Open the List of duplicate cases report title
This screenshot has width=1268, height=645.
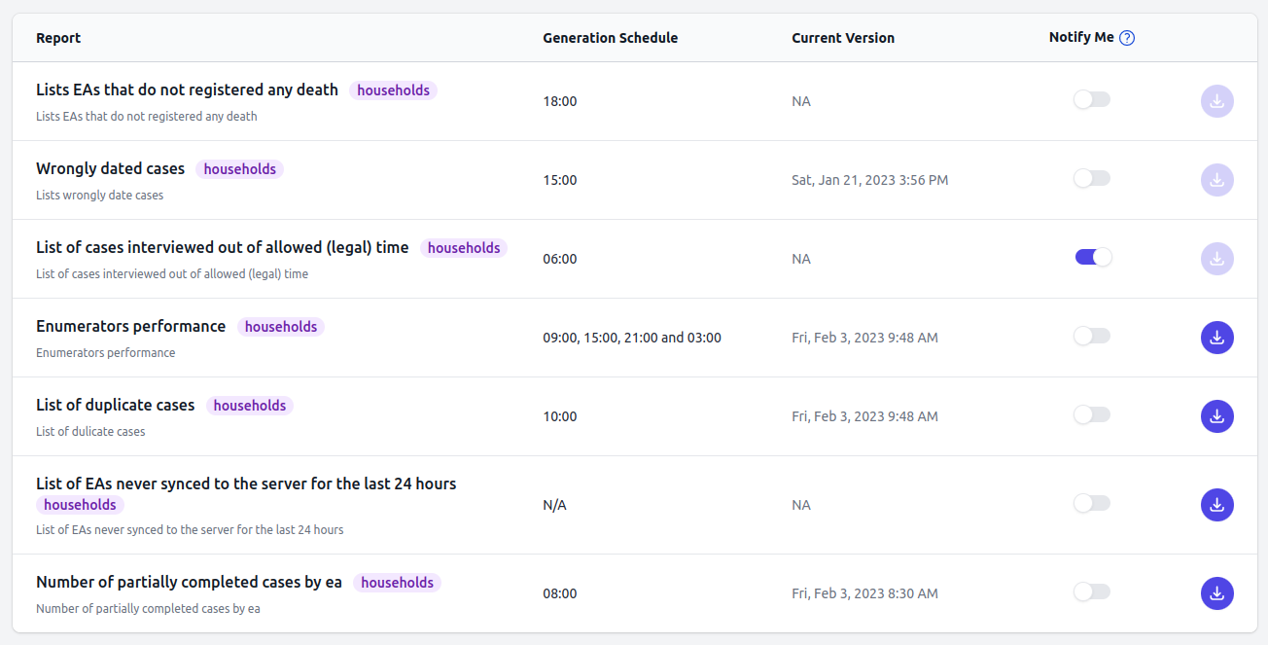tap(116, 405)
